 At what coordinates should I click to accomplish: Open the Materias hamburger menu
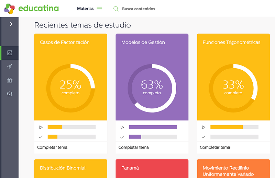tap(99, 9)
